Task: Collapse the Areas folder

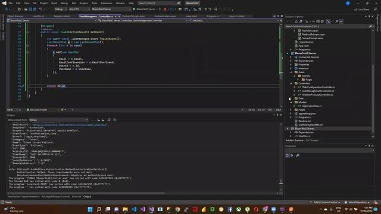Action: coord(291,73)
